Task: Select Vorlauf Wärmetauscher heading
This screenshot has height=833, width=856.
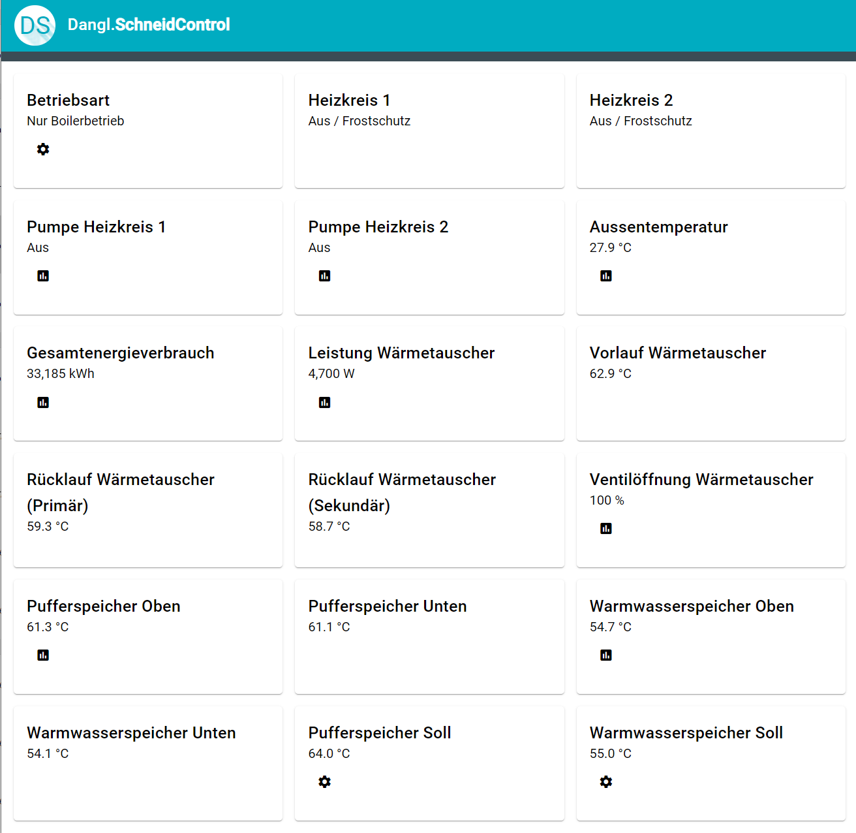Action: click(678, 353)
